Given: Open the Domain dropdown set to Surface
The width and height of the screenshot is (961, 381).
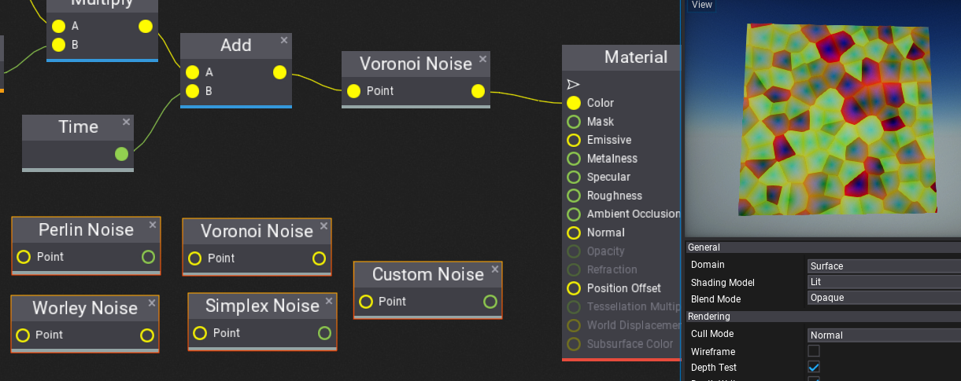Looking at the screenshot, I should click(x=884, y=266).
